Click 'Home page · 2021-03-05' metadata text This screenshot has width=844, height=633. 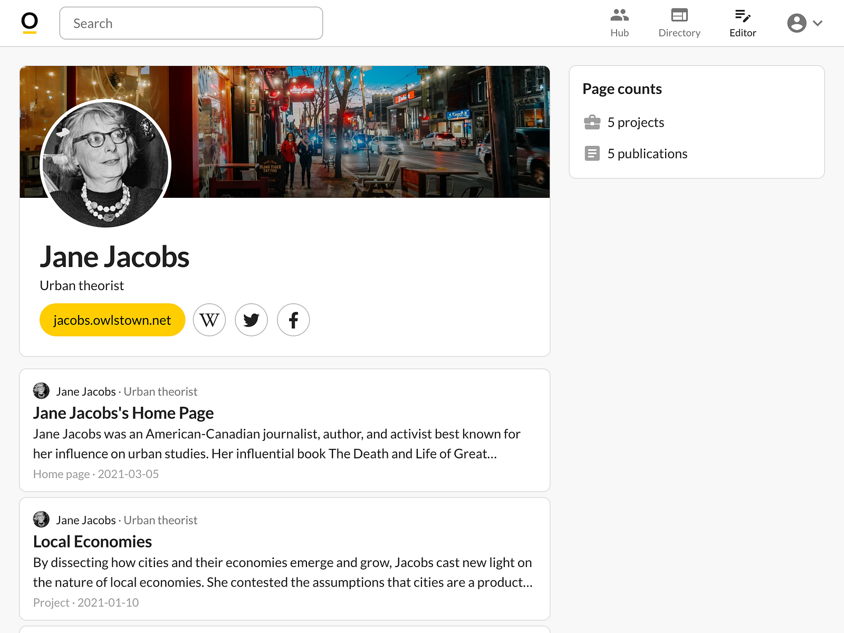click(x=96, y=474)
